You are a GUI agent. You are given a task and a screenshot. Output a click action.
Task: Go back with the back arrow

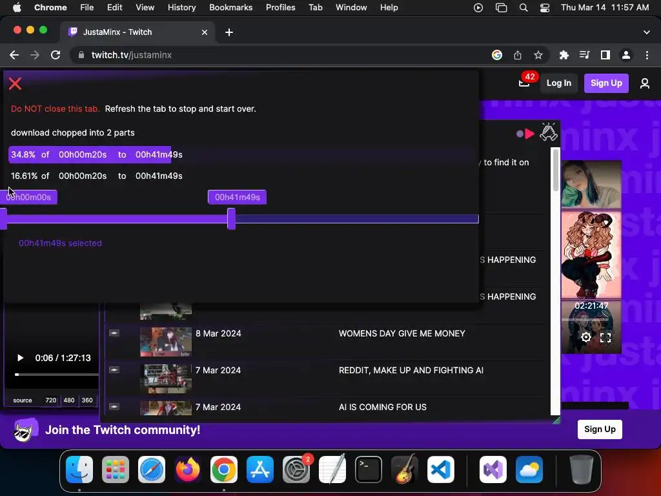coord(14,55)
